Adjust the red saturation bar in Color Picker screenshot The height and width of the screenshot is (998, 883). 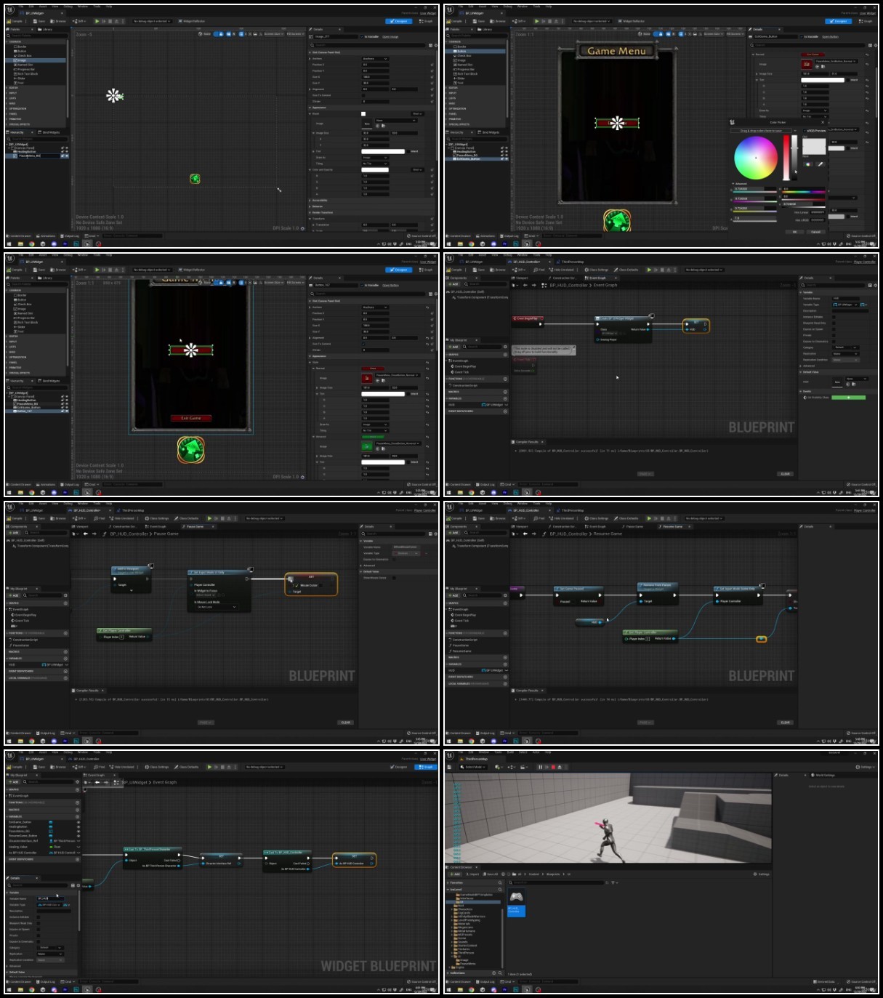(786, 157)
